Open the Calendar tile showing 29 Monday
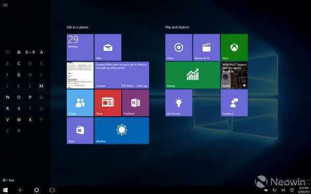 pyautogui.click(x=80, y=47)
